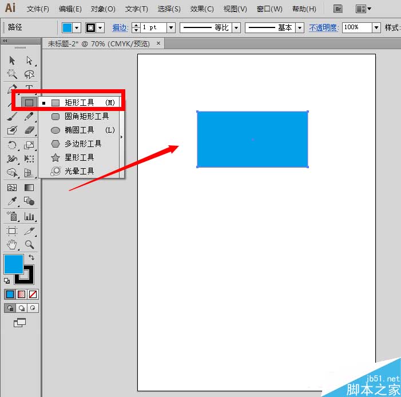The height and width of the screenshot is (397, 401).
Task: Choose 星形工具 from flyout
Action: (80, 157)
